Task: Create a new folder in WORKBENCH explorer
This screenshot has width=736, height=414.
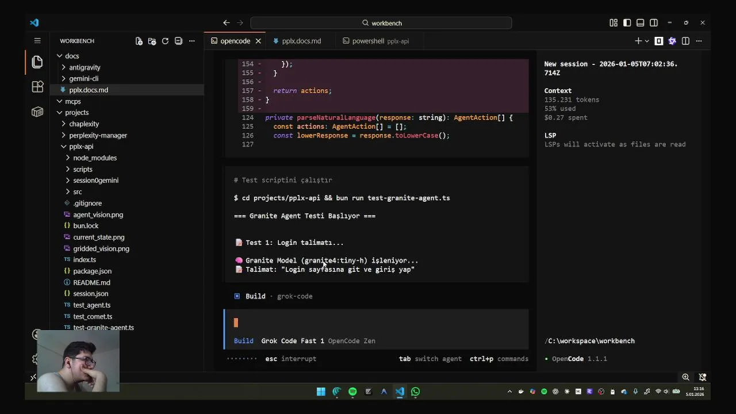Action: coord(152,41)
